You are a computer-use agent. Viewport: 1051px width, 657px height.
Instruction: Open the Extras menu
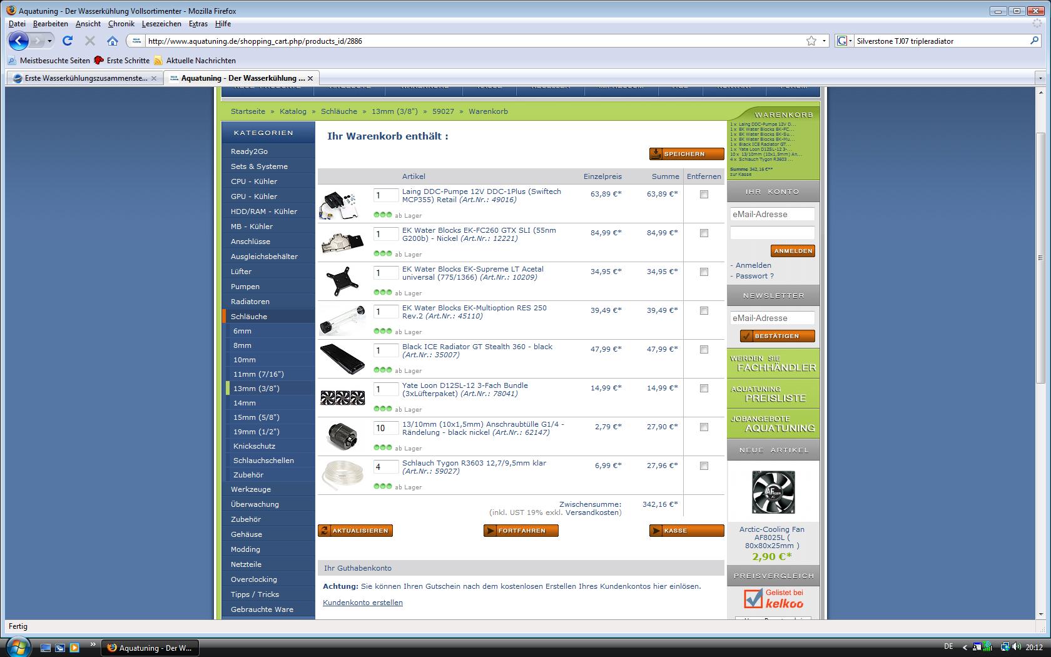198,24
